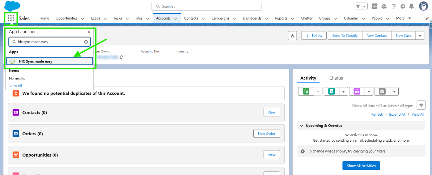
Task: Open the activity filter settings gear
Action: [x=421, y=105]
